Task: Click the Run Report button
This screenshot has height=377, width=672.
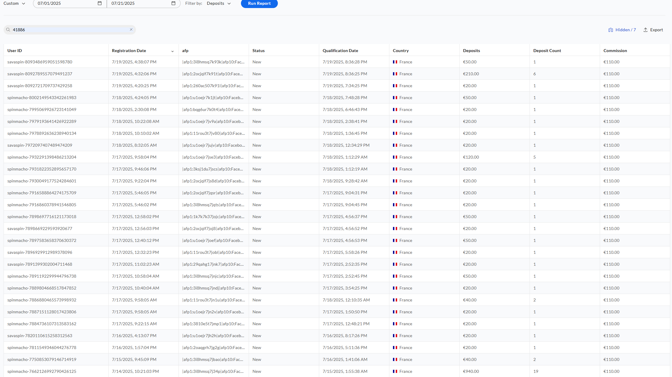Action: coord(259,3)
